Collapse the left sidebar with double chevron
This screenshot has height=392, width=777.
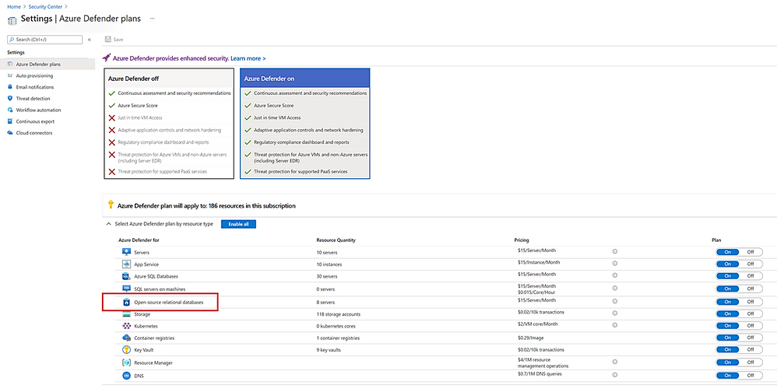90,39
